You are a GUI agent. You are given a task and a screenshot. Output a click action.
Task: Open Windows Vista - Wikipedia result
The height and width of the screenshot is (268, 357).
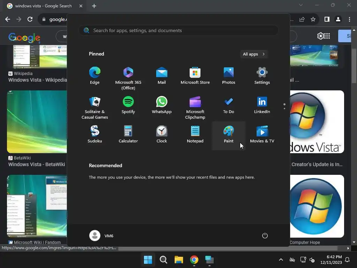click(x=38, y=80)
